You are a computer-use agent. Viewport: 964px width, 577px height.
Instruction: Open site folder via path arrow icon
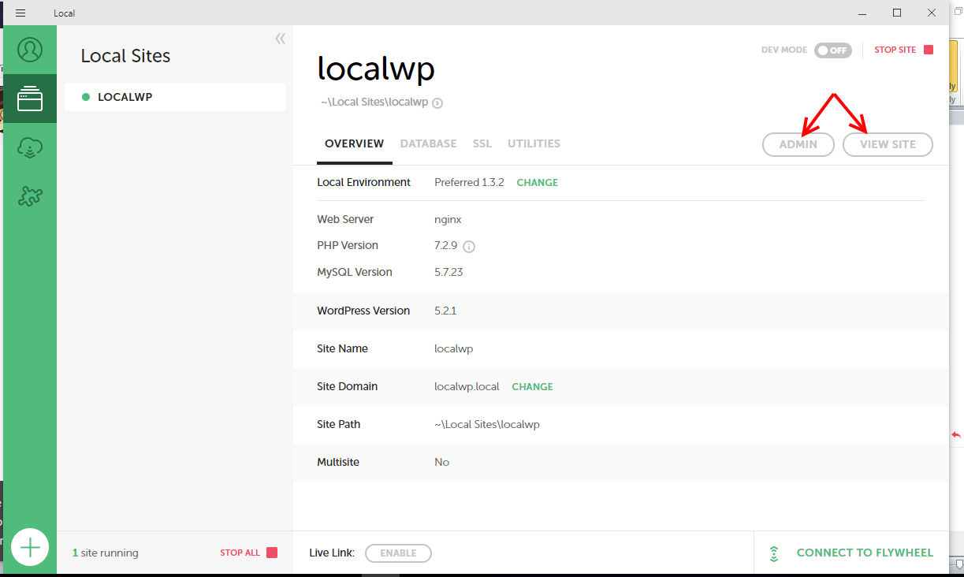(437, 102)
